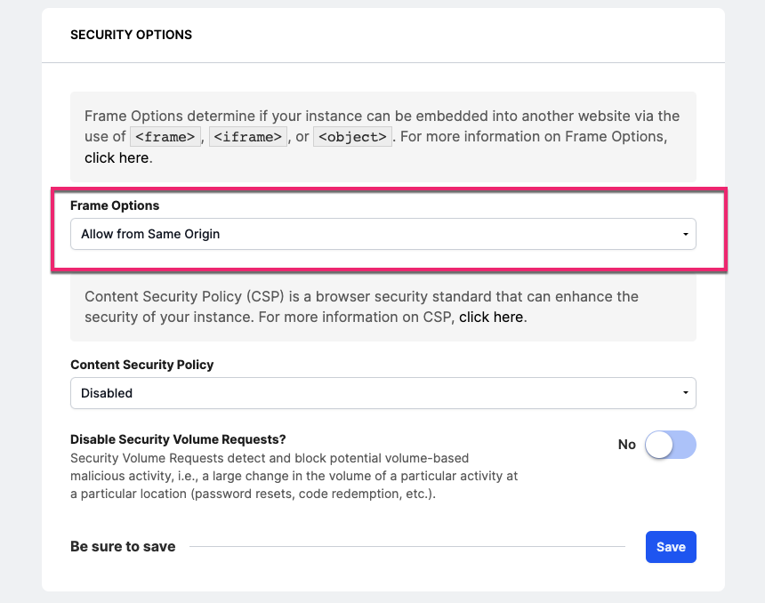Click the caret arrow on Frame Options select
This screenshot has width=765, height=603.
pos(685,235)
